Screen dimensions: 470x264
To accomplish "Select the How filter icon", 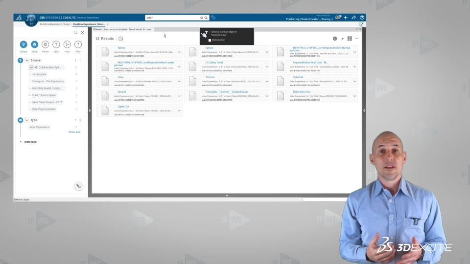I will click(67, 44).
